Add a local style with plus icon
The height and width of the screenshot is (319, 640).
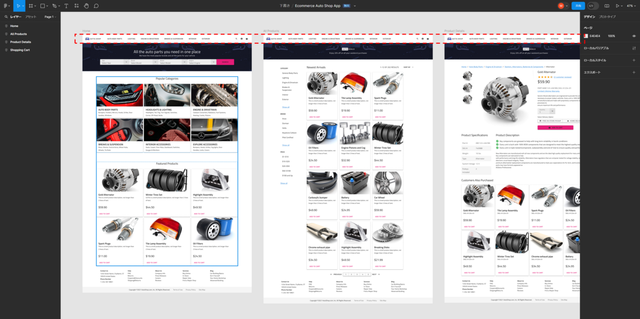[634, 60]
